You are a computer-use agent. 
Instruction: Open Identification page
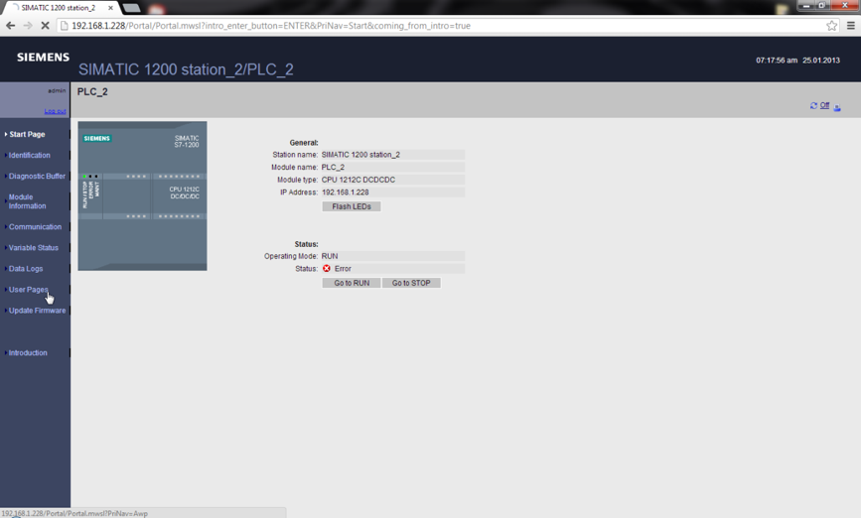tap(29, 155)
